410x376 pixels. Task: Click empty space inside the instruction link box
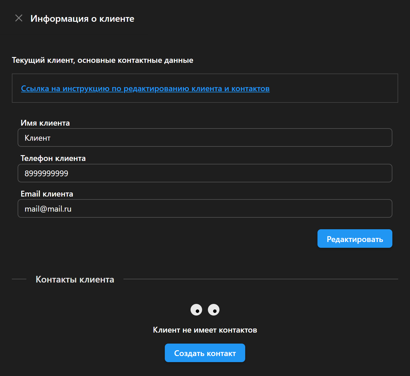333,88
